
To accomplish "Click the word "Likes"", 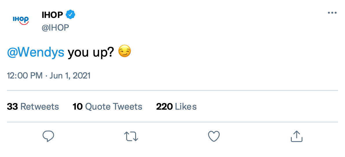I will tap(186, 107).
